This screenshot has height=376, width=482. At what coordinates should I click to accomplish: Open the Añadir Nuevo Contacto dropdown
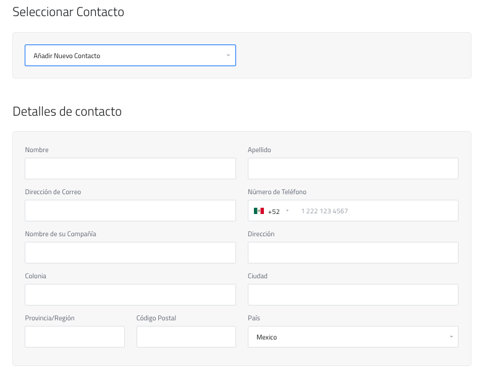(x=130, y=56)
